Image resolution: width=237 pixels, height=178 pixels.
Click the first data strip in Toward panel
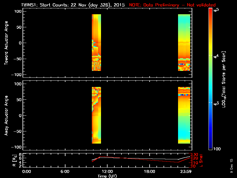click(x=96, y=42)
